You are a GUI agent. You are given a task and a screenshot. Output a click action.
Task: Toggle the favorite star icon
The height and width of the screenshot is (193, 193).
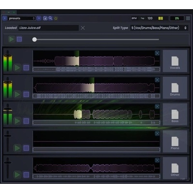pyautogui.click(x=56, y=18)
